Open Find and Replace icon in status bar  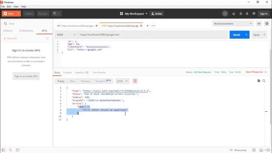point(10,150)
